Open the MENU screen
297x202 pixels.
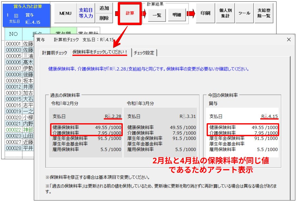(66, 13)
